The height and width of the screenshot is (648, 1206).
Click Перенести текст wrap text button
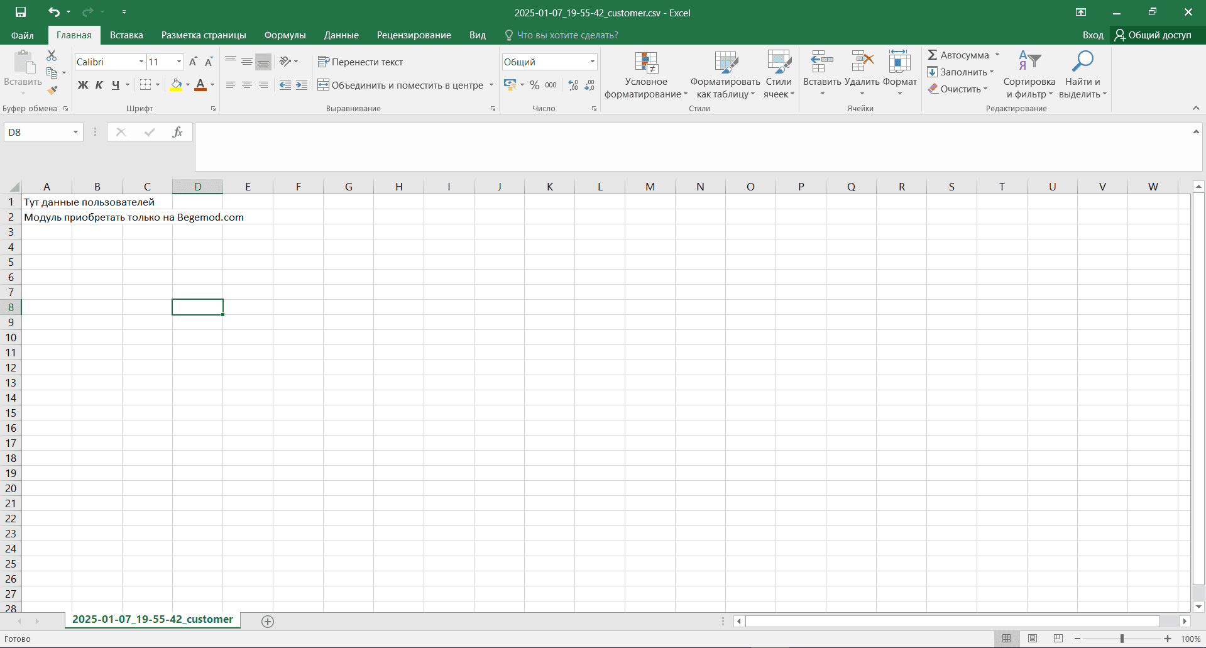pyautogui.click(x=361, y=62)
